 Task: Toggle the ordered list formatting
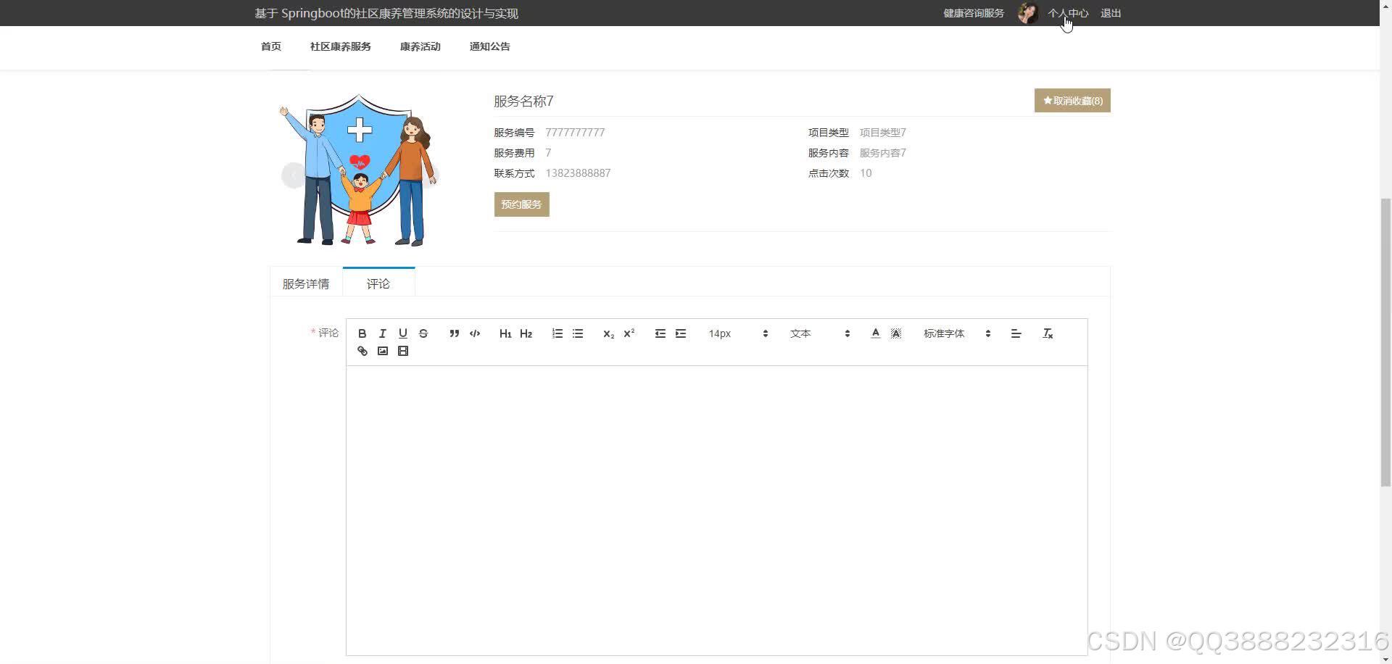(x=557, y=333)
